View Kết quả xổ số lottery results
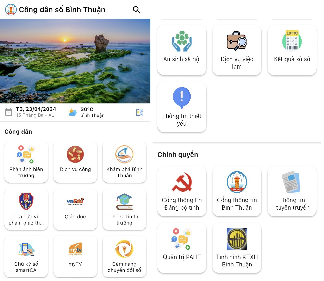Image resolution: width=324 pixels, height=281 pixels. 292,50
